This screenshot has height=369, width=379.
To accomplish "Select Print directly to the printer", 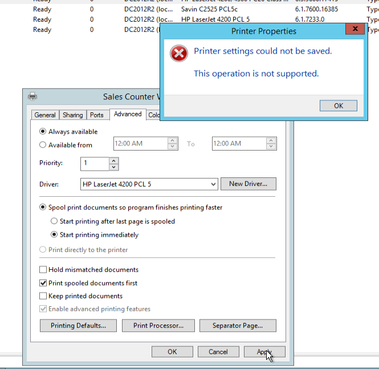I will (43, 250).
